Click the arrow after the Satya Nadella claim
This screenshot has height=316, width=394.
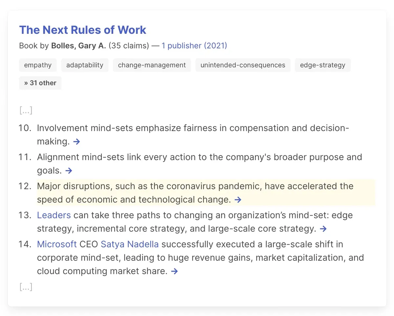click(x=175, y=271)
